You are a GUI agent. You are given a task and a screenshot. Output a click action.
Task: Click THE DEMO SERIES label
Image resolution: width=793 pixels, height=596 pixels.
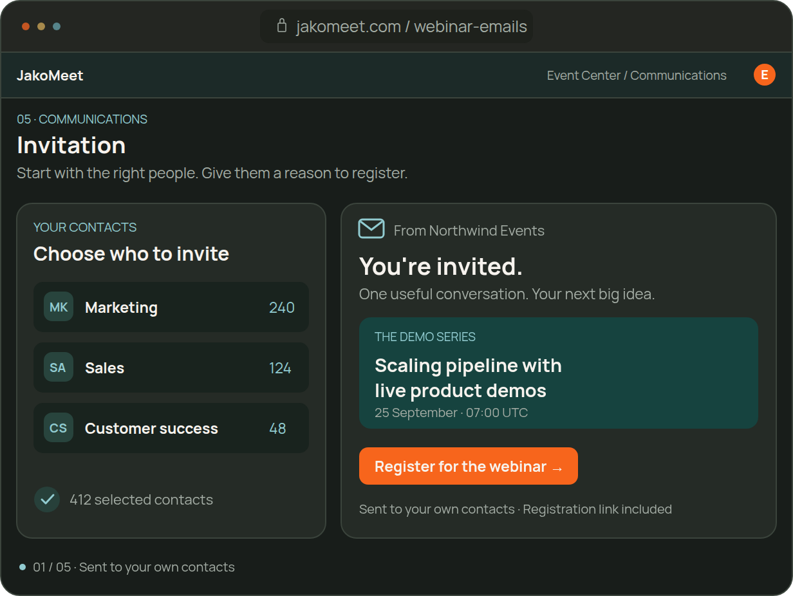pyautogui.click(x=425, y=337)
